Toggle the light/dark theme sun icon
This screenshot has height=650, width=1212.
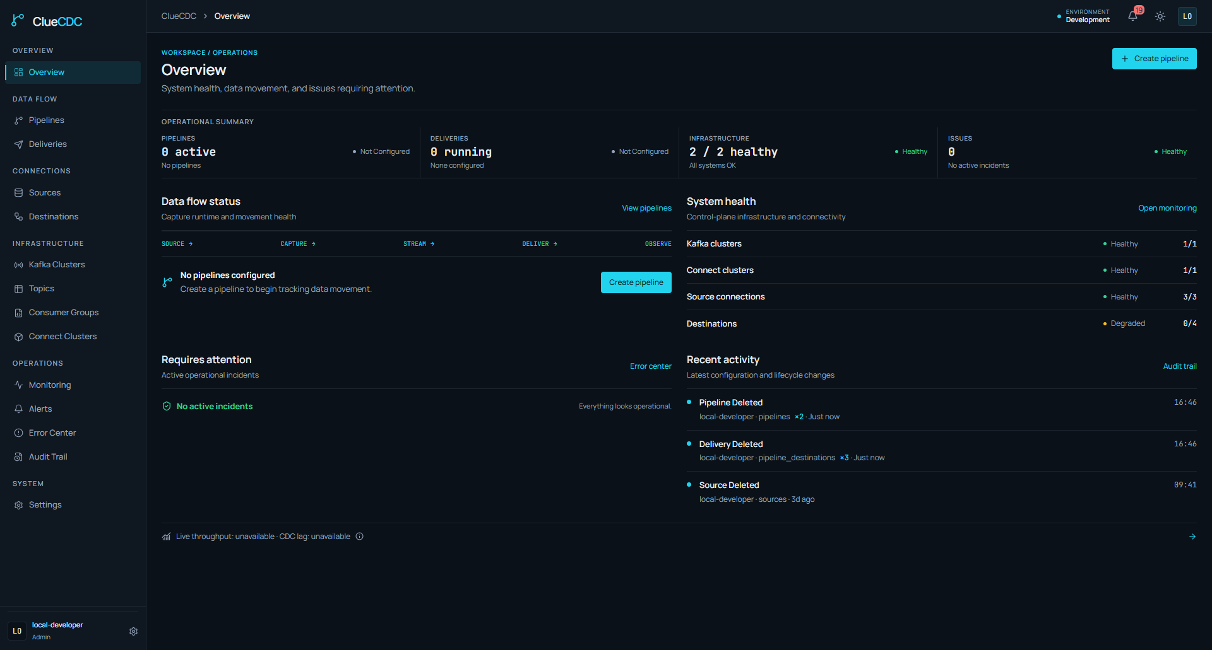(x=1160, y=16)
